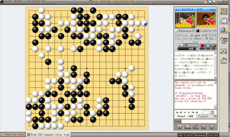Image resolution: width=230 pixels, height=137 pixels.
Task: Click the Greeting text input field
Action: click(199, 121)
